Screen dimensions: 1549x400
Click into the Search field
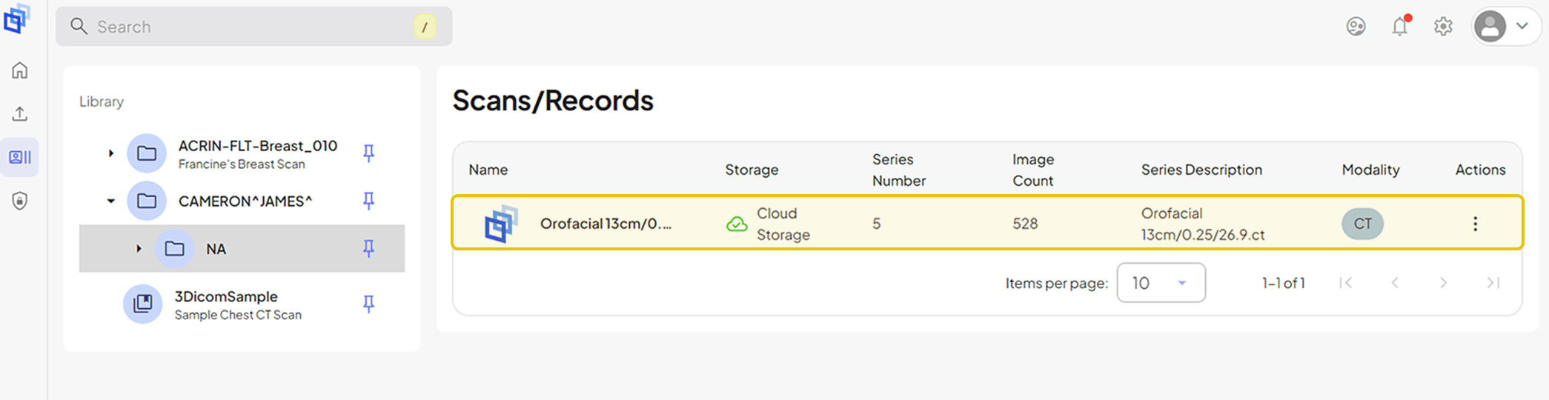pos(253,27)
